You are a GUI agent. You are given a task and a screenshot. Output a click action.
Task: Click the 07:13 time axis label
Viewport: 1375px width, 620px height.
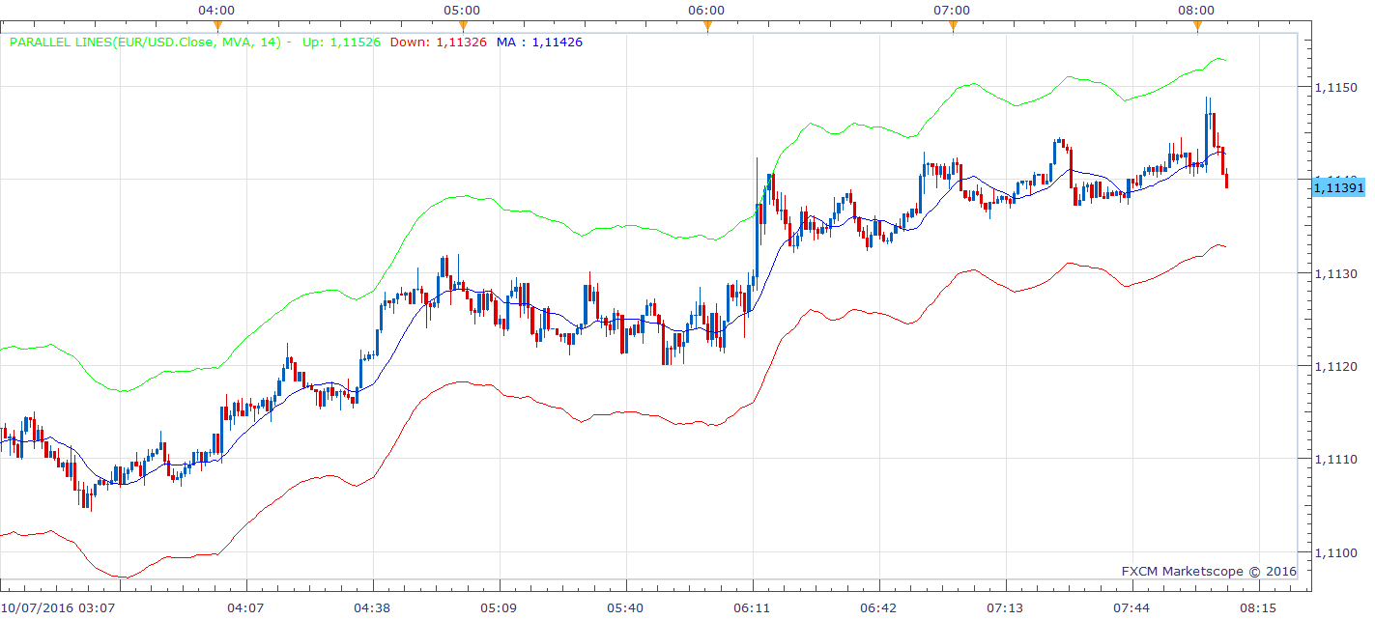[x=1005, y=608]
